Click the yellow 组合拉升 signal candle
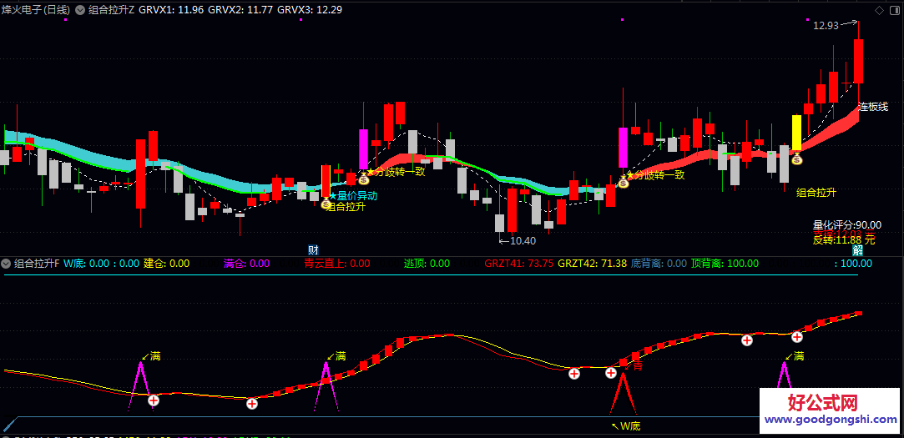 pos(796,132)
